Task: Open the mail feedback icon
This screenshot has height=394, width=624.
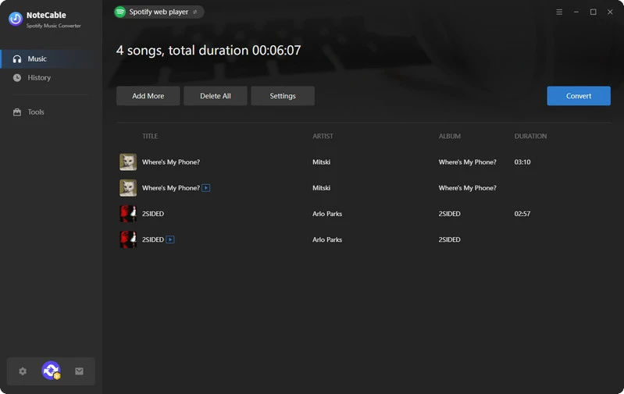Action: tap(79, 371)
